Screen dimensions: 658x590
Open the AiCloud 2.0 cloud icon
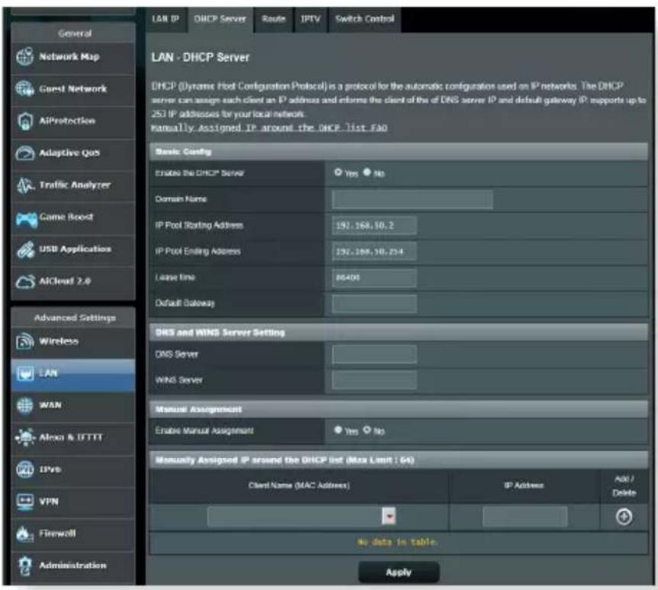[x=24, y=282]
